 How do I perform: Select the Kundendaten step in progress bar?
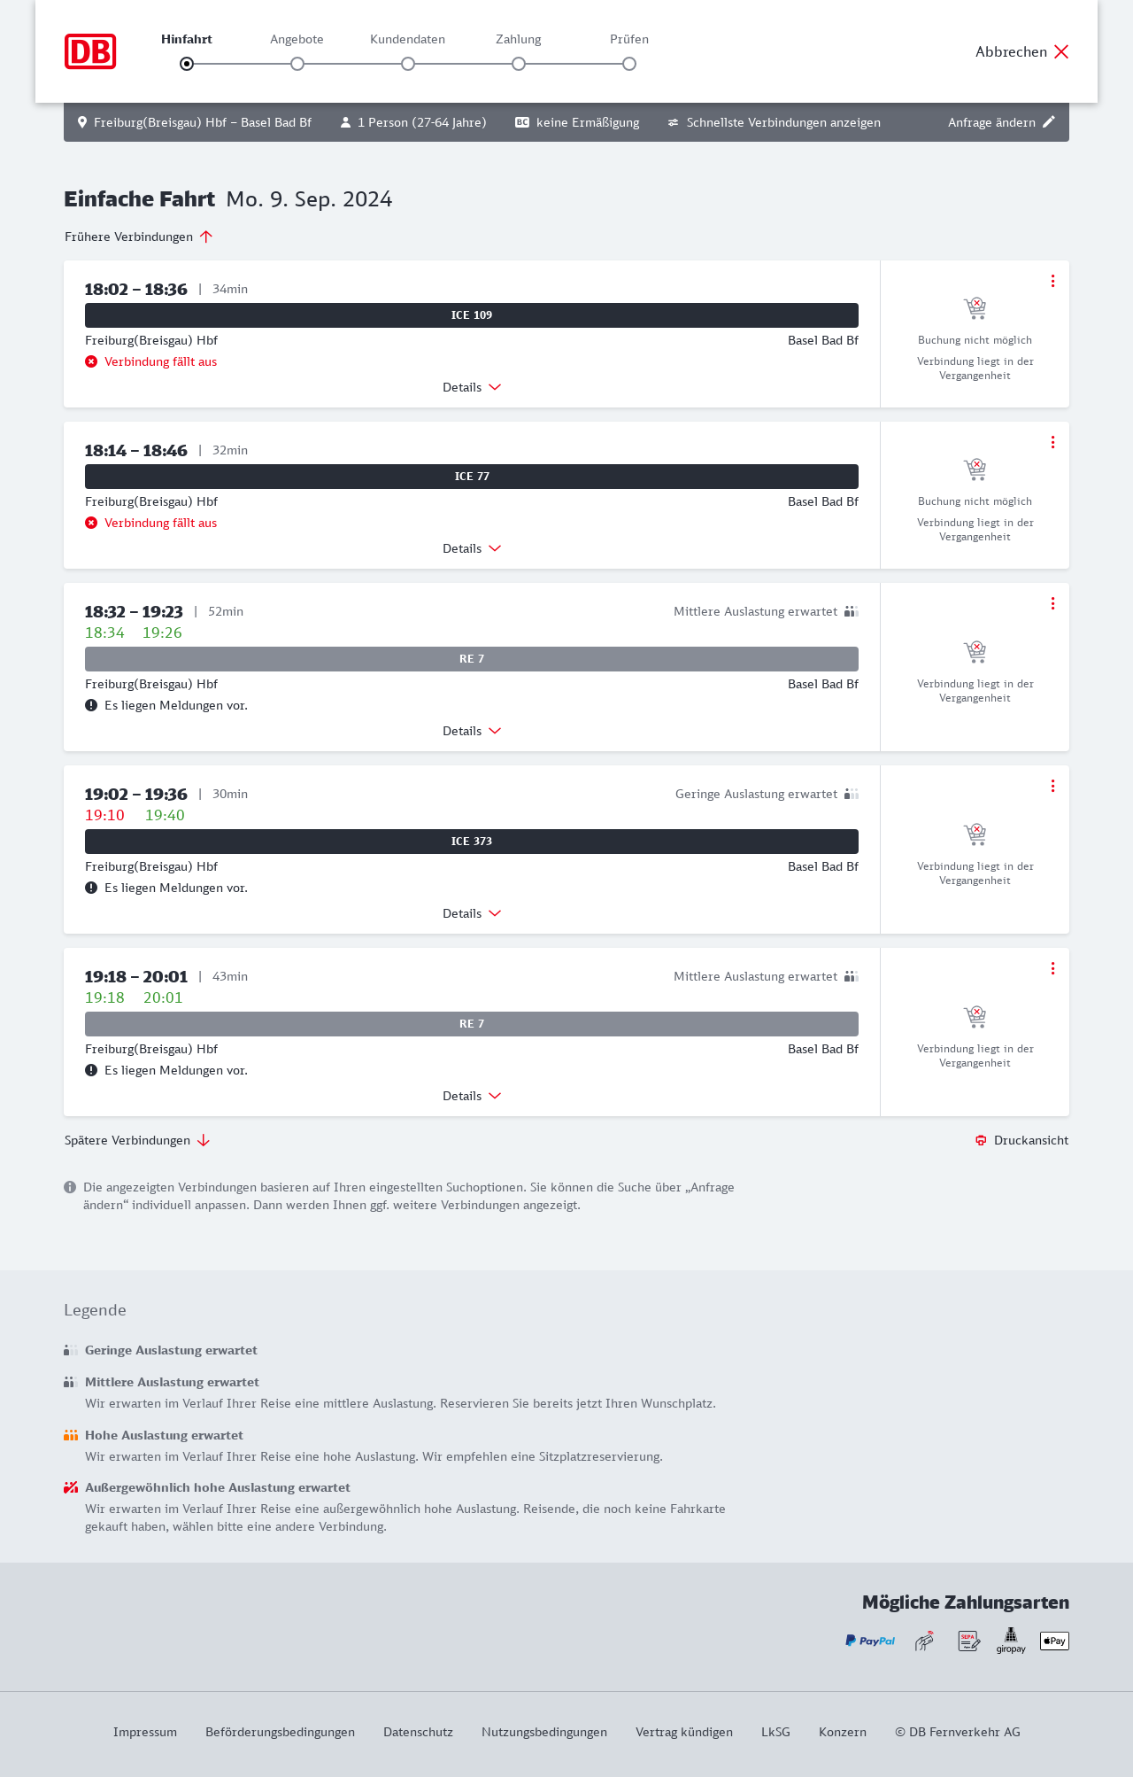click(x=408, y=64)
